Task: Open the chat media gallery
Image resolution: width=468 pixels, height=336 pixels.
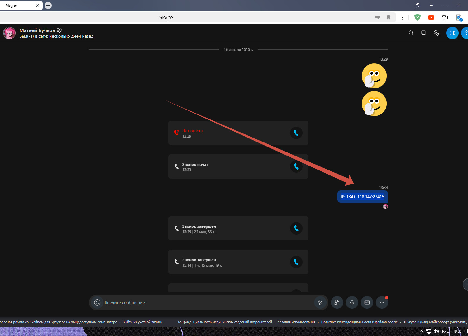Action: click(424, 33)
